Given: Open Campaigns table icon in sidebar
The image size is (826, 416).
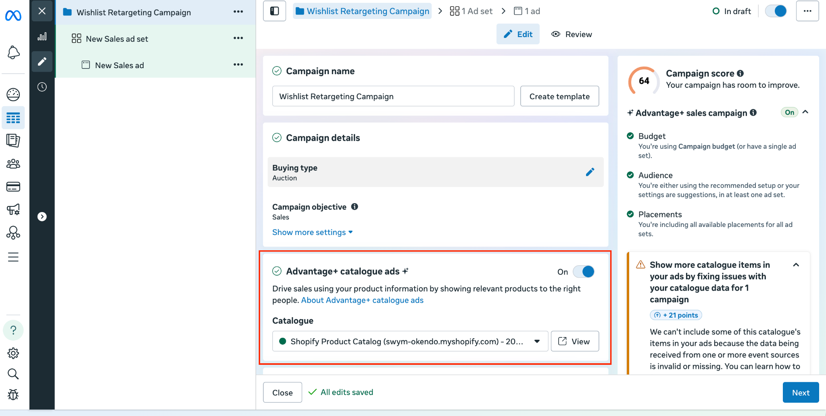Looking at the screenshot, I should tap(13, 118).
